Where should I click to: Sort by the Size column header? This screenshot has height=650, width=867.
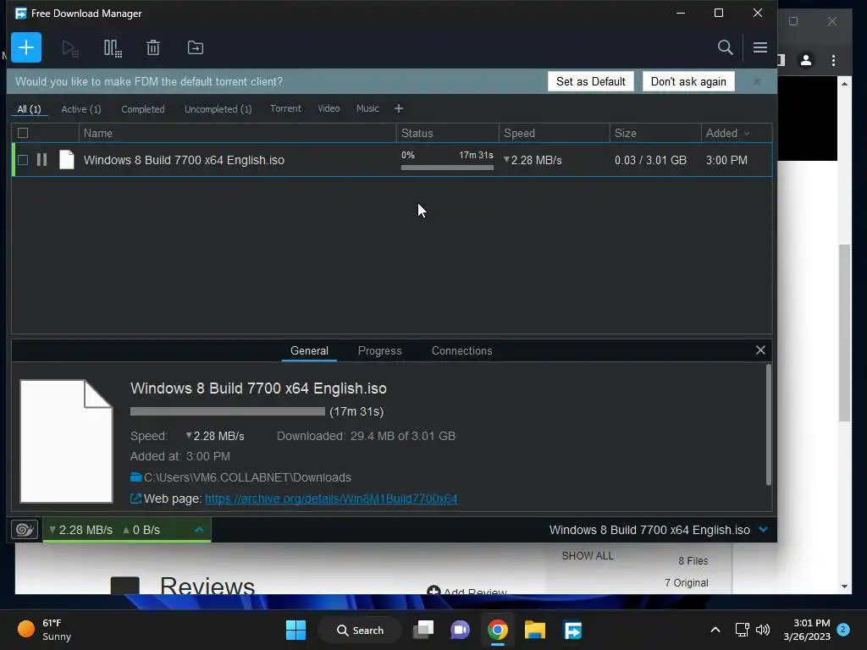tap(655, 133)
